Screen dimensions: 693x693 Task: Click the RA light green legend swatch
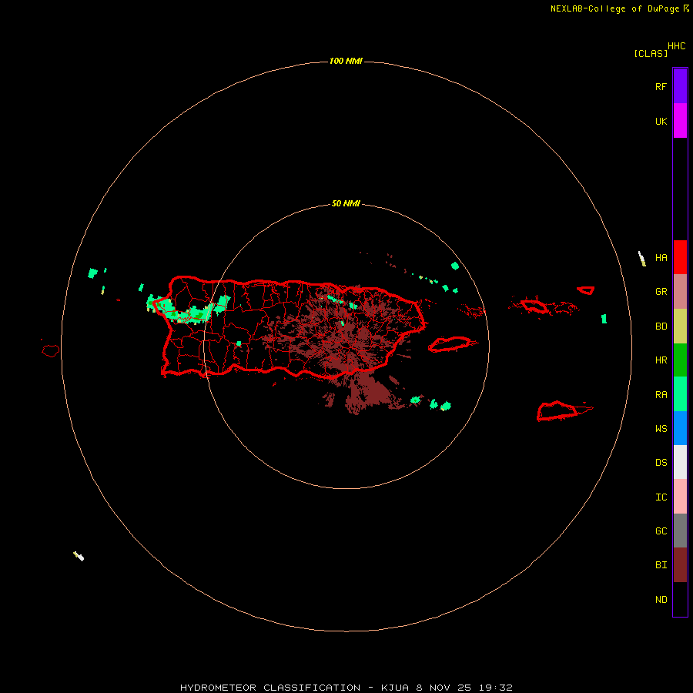pos(680,394)
